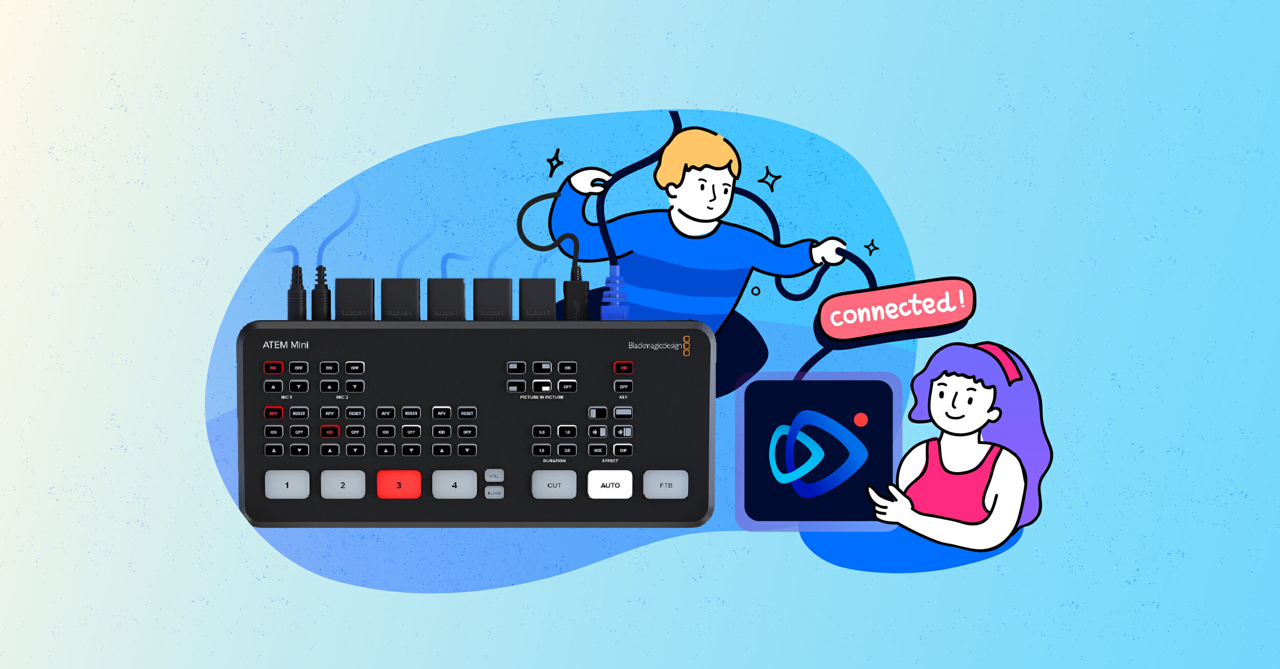Image resolution: width=1280 pixels, height=669 pixels.
Task: Select input channel 3 on ATEM Mini
Action: (x=397, y=485)
